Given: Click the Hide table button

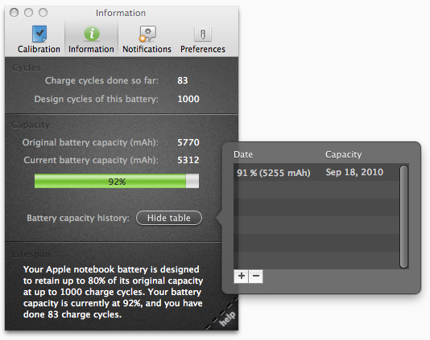Looking at the screenshot, I should 169,218.
